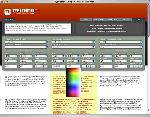This screenshot has width=150, height=117.
Task: Click reset all settings link
Action: pyautogui.click(x=106, y=25)
